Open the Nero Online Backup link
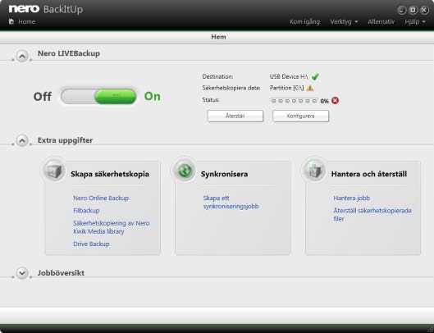 click(x=101, y=198)
